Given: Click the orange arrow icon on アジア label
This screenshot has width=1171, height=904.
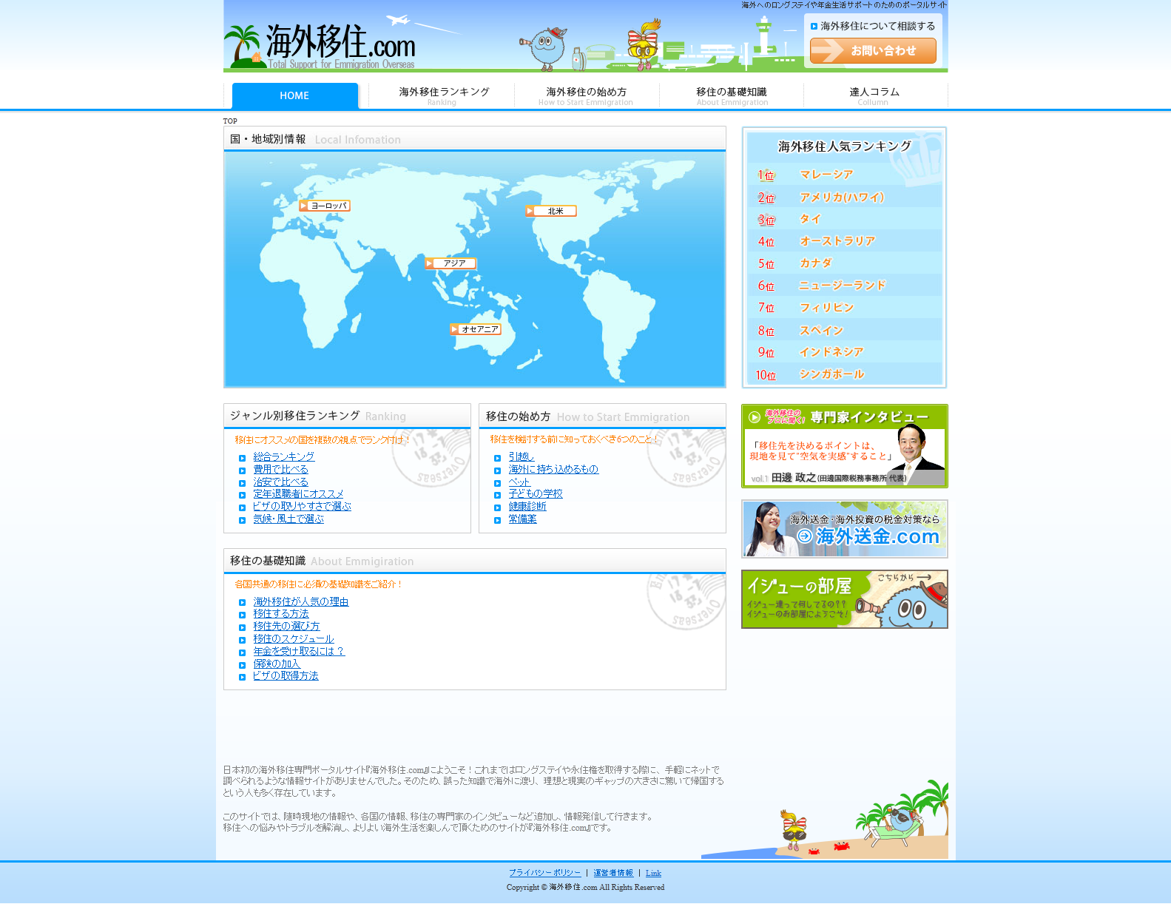Looking at the screenshot, I should 430,263.
